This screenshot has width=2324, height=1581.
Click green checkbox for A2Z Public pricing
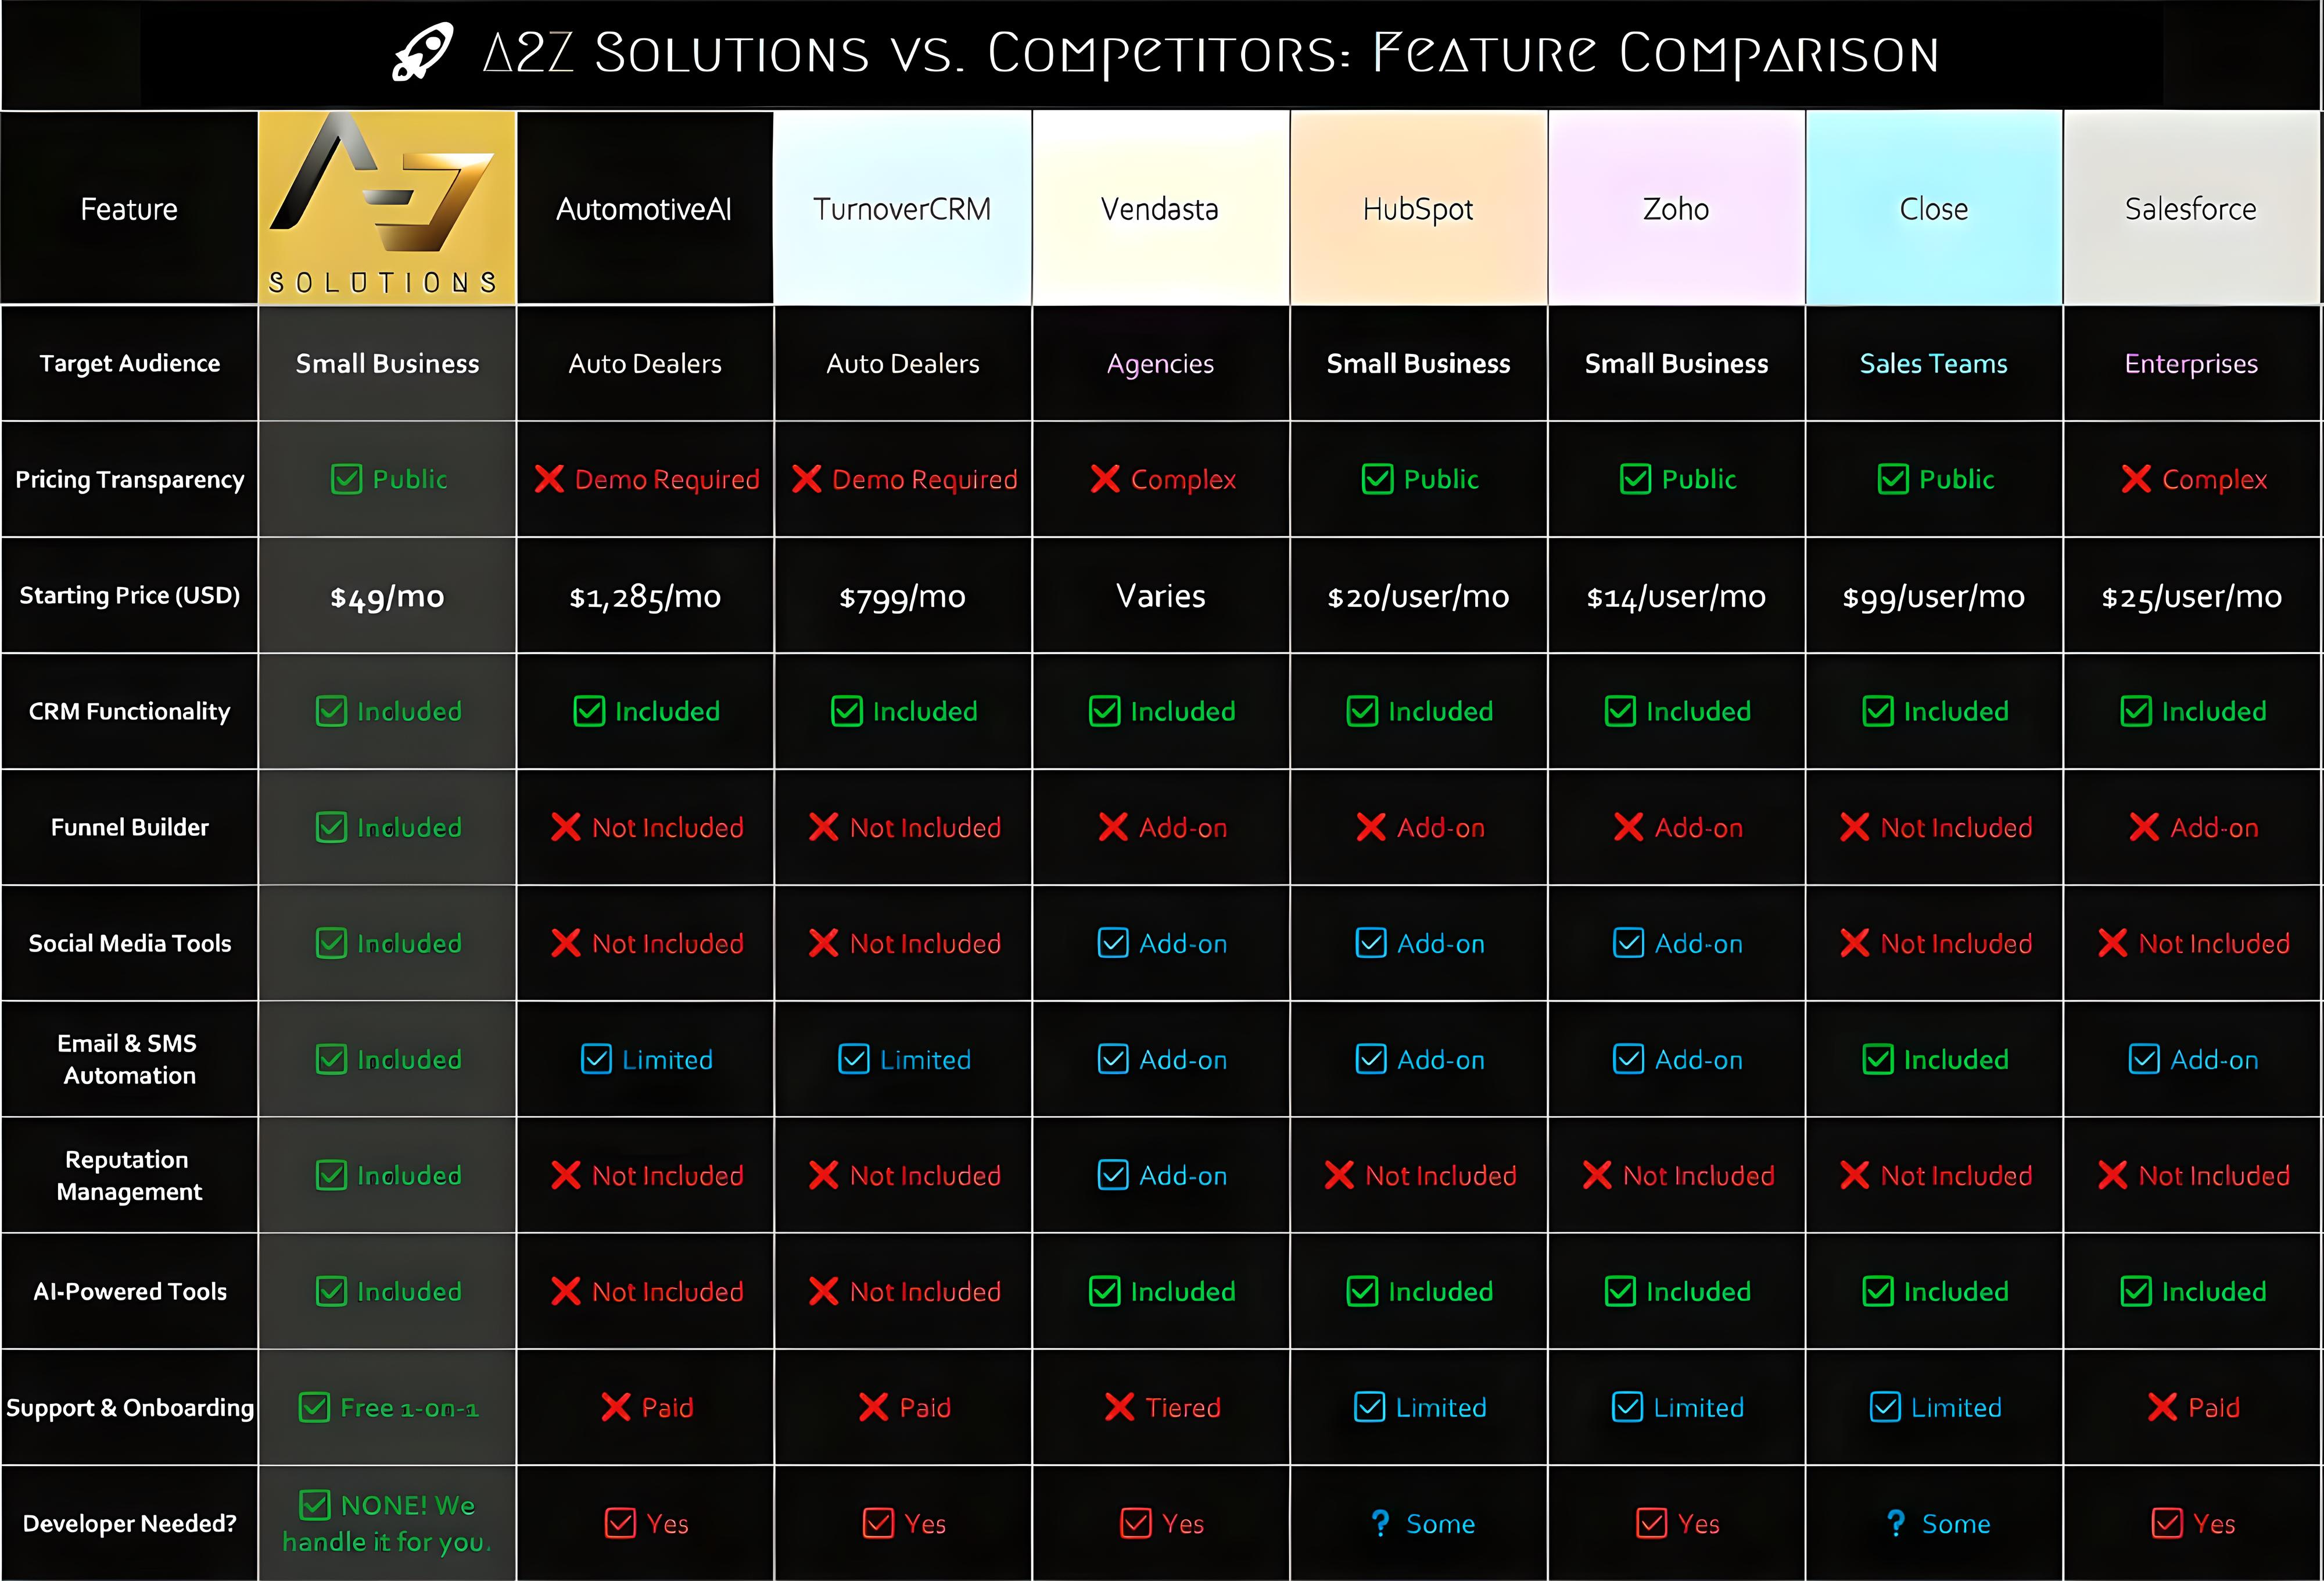(346, 480)
